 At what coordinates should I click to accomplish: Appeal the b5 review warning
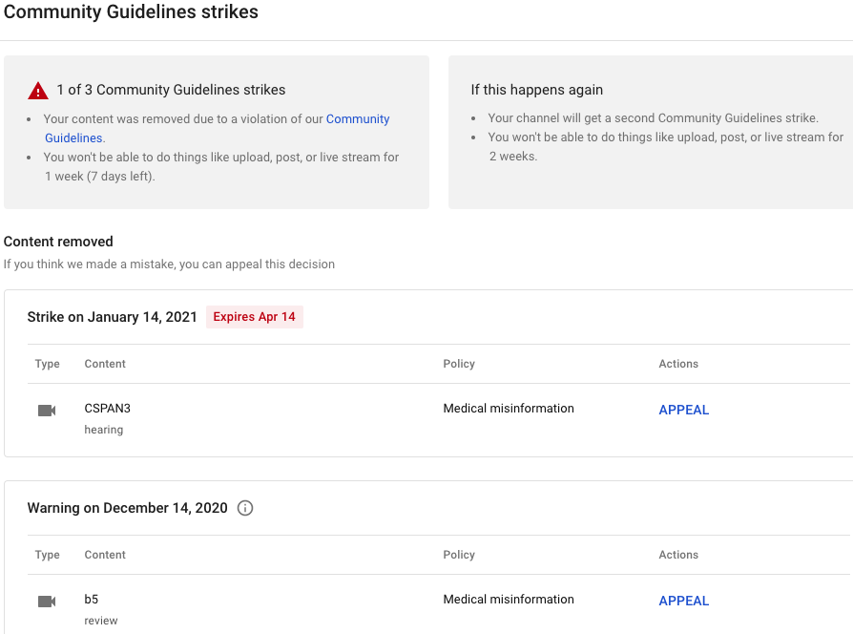(684, 601)
